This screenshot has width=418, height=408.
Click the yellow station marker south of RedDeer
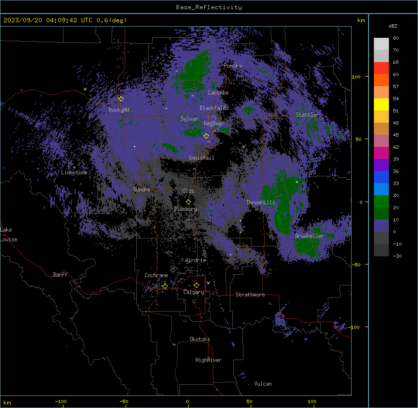pos(207,136)
